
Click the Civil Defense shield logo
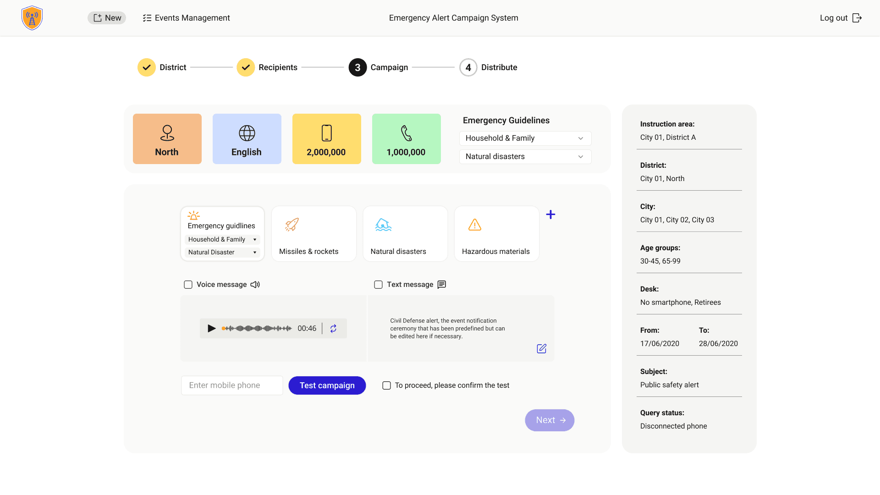click(x=32, y=18)
